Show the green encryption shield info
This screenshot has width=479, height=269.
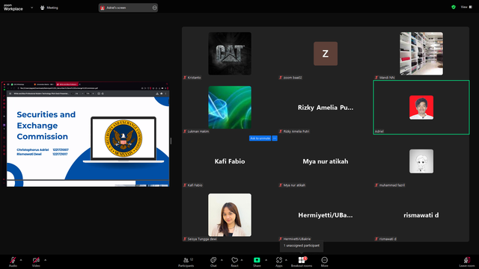454,7
